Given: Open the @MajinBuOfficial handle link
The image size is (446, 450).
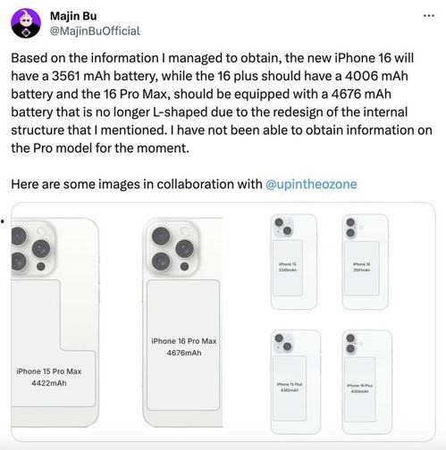Looking at the screenshot, I should coord(95,31).
